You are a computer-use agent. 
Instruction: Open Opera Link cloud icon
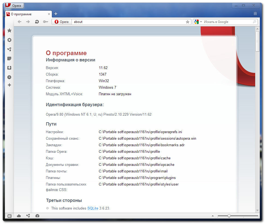point(19,216)
